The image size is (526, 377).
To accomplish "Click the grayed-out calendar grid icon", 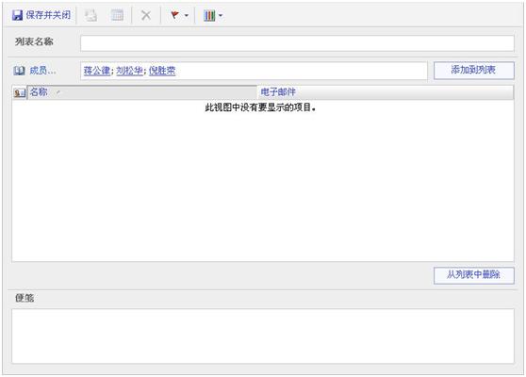I will click(117, 15).
